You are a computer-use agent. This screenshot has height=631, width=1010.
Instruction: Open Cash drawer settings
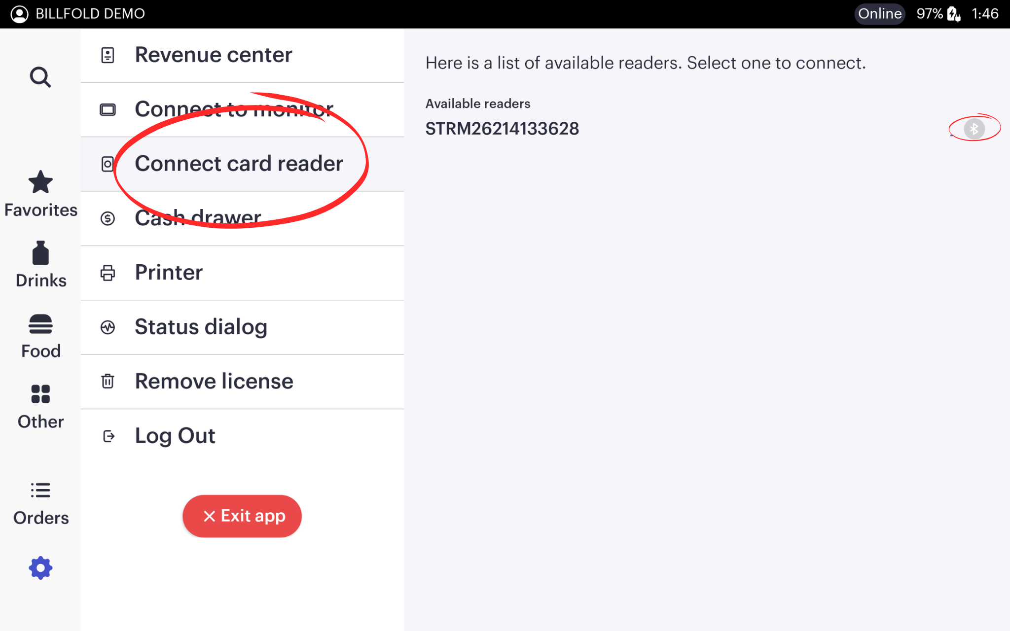(198, 218)
